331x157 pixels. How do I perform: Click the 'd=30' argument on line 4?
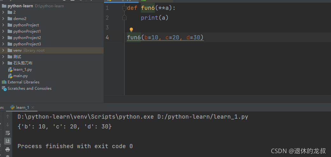coord(193,37)
